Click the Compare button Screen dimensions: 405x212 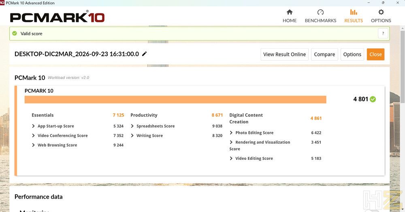coord(324,55)
